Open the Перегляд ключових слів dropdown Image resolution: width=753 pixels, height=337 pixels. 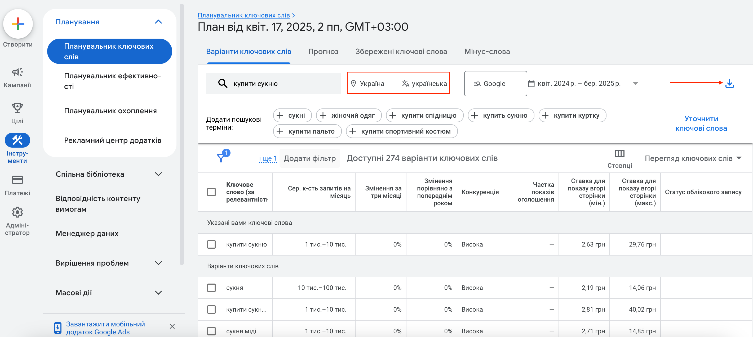click(693, 158)
